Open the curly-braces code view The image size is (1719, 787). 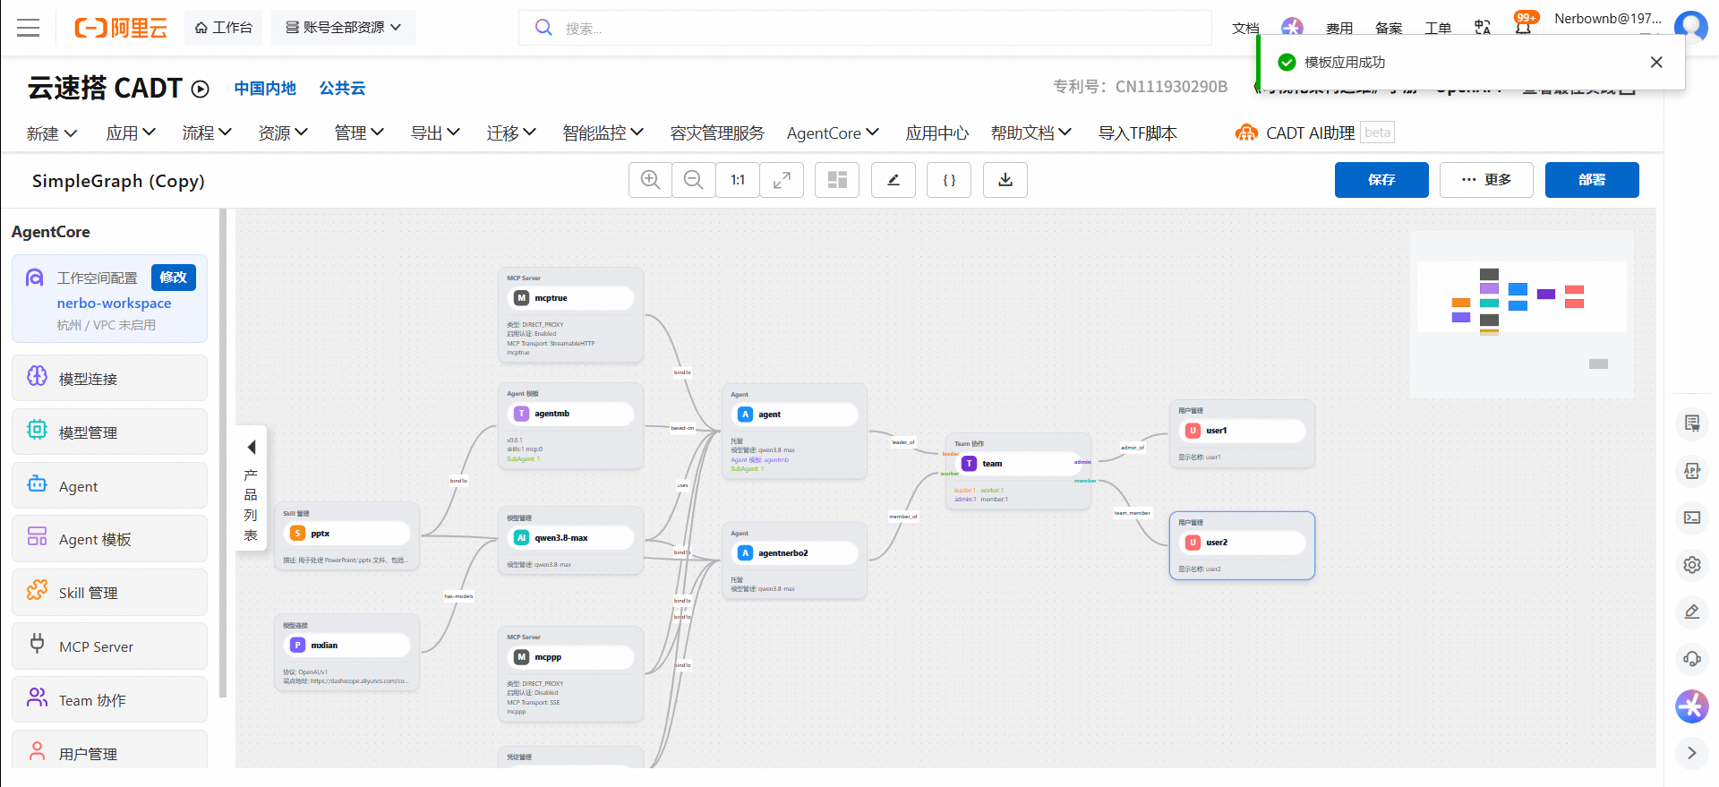[x=949, y=180]
